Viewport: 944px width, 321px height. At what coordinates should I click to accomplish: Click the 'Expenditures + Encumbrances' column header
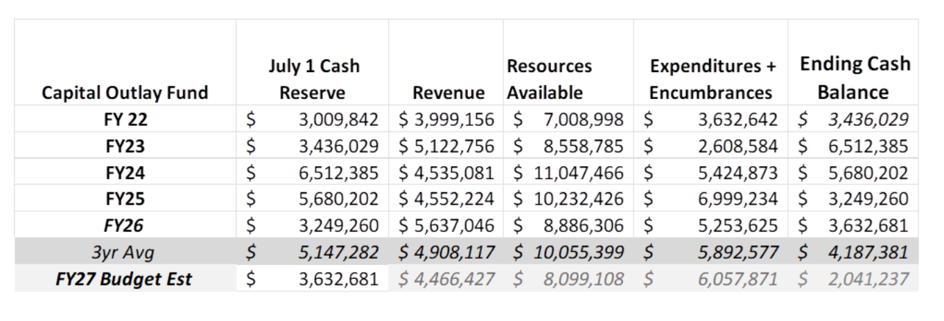point(713,79)
